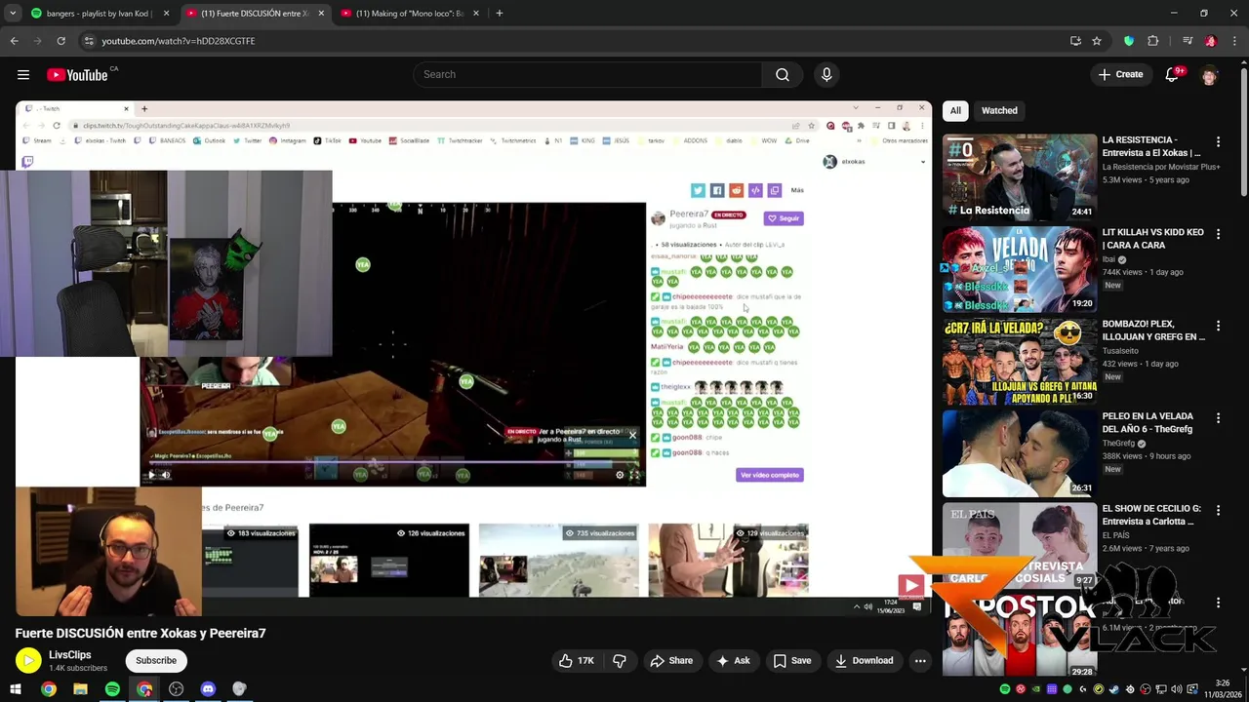Click the address bar URL

coord(178,41)
